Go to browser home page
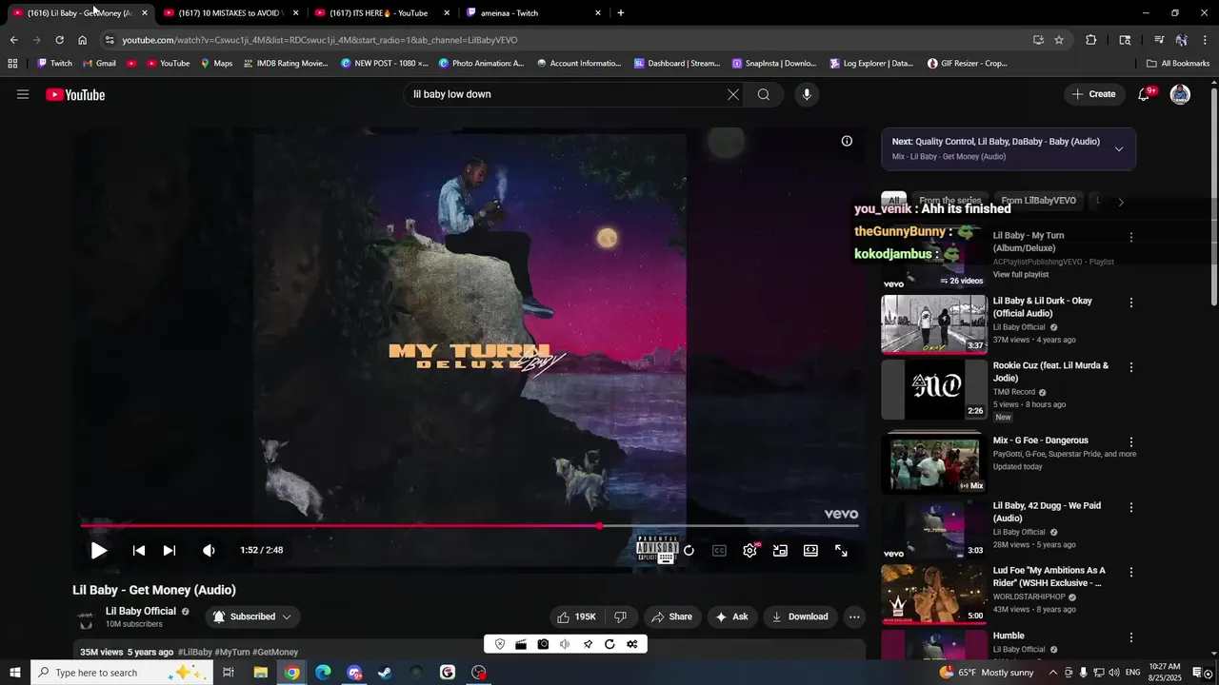Image resolution: width=1219 pixels, height=685 pixels. coord(82,40)
